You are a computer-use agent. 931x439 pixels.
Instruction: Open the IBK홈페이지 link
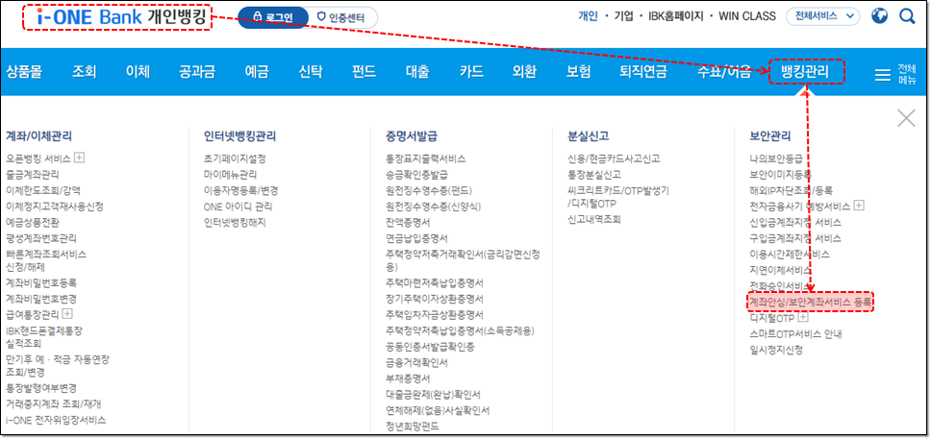(676, 16)
